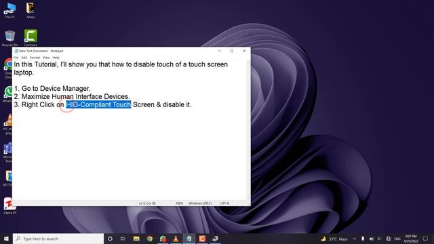Open File Explorer from the taskbar
The width and height of the screenshot is (434, 244).
click(x=136, y=239)
